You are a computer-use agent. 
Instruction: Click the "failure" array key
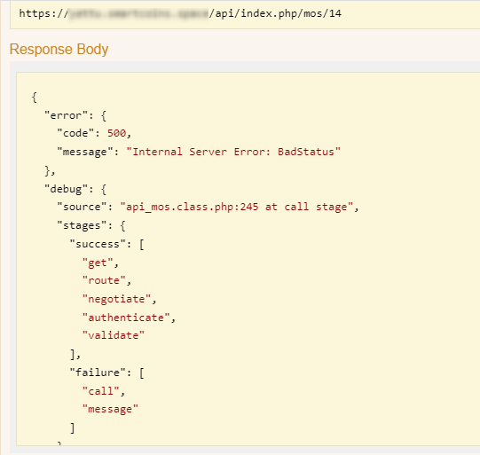click(x=98, y=373)
